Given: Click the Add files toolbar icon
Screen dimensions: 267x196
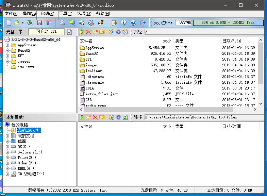Looking at the screenshot, I should pyautogui.click(x=114, y=23).
